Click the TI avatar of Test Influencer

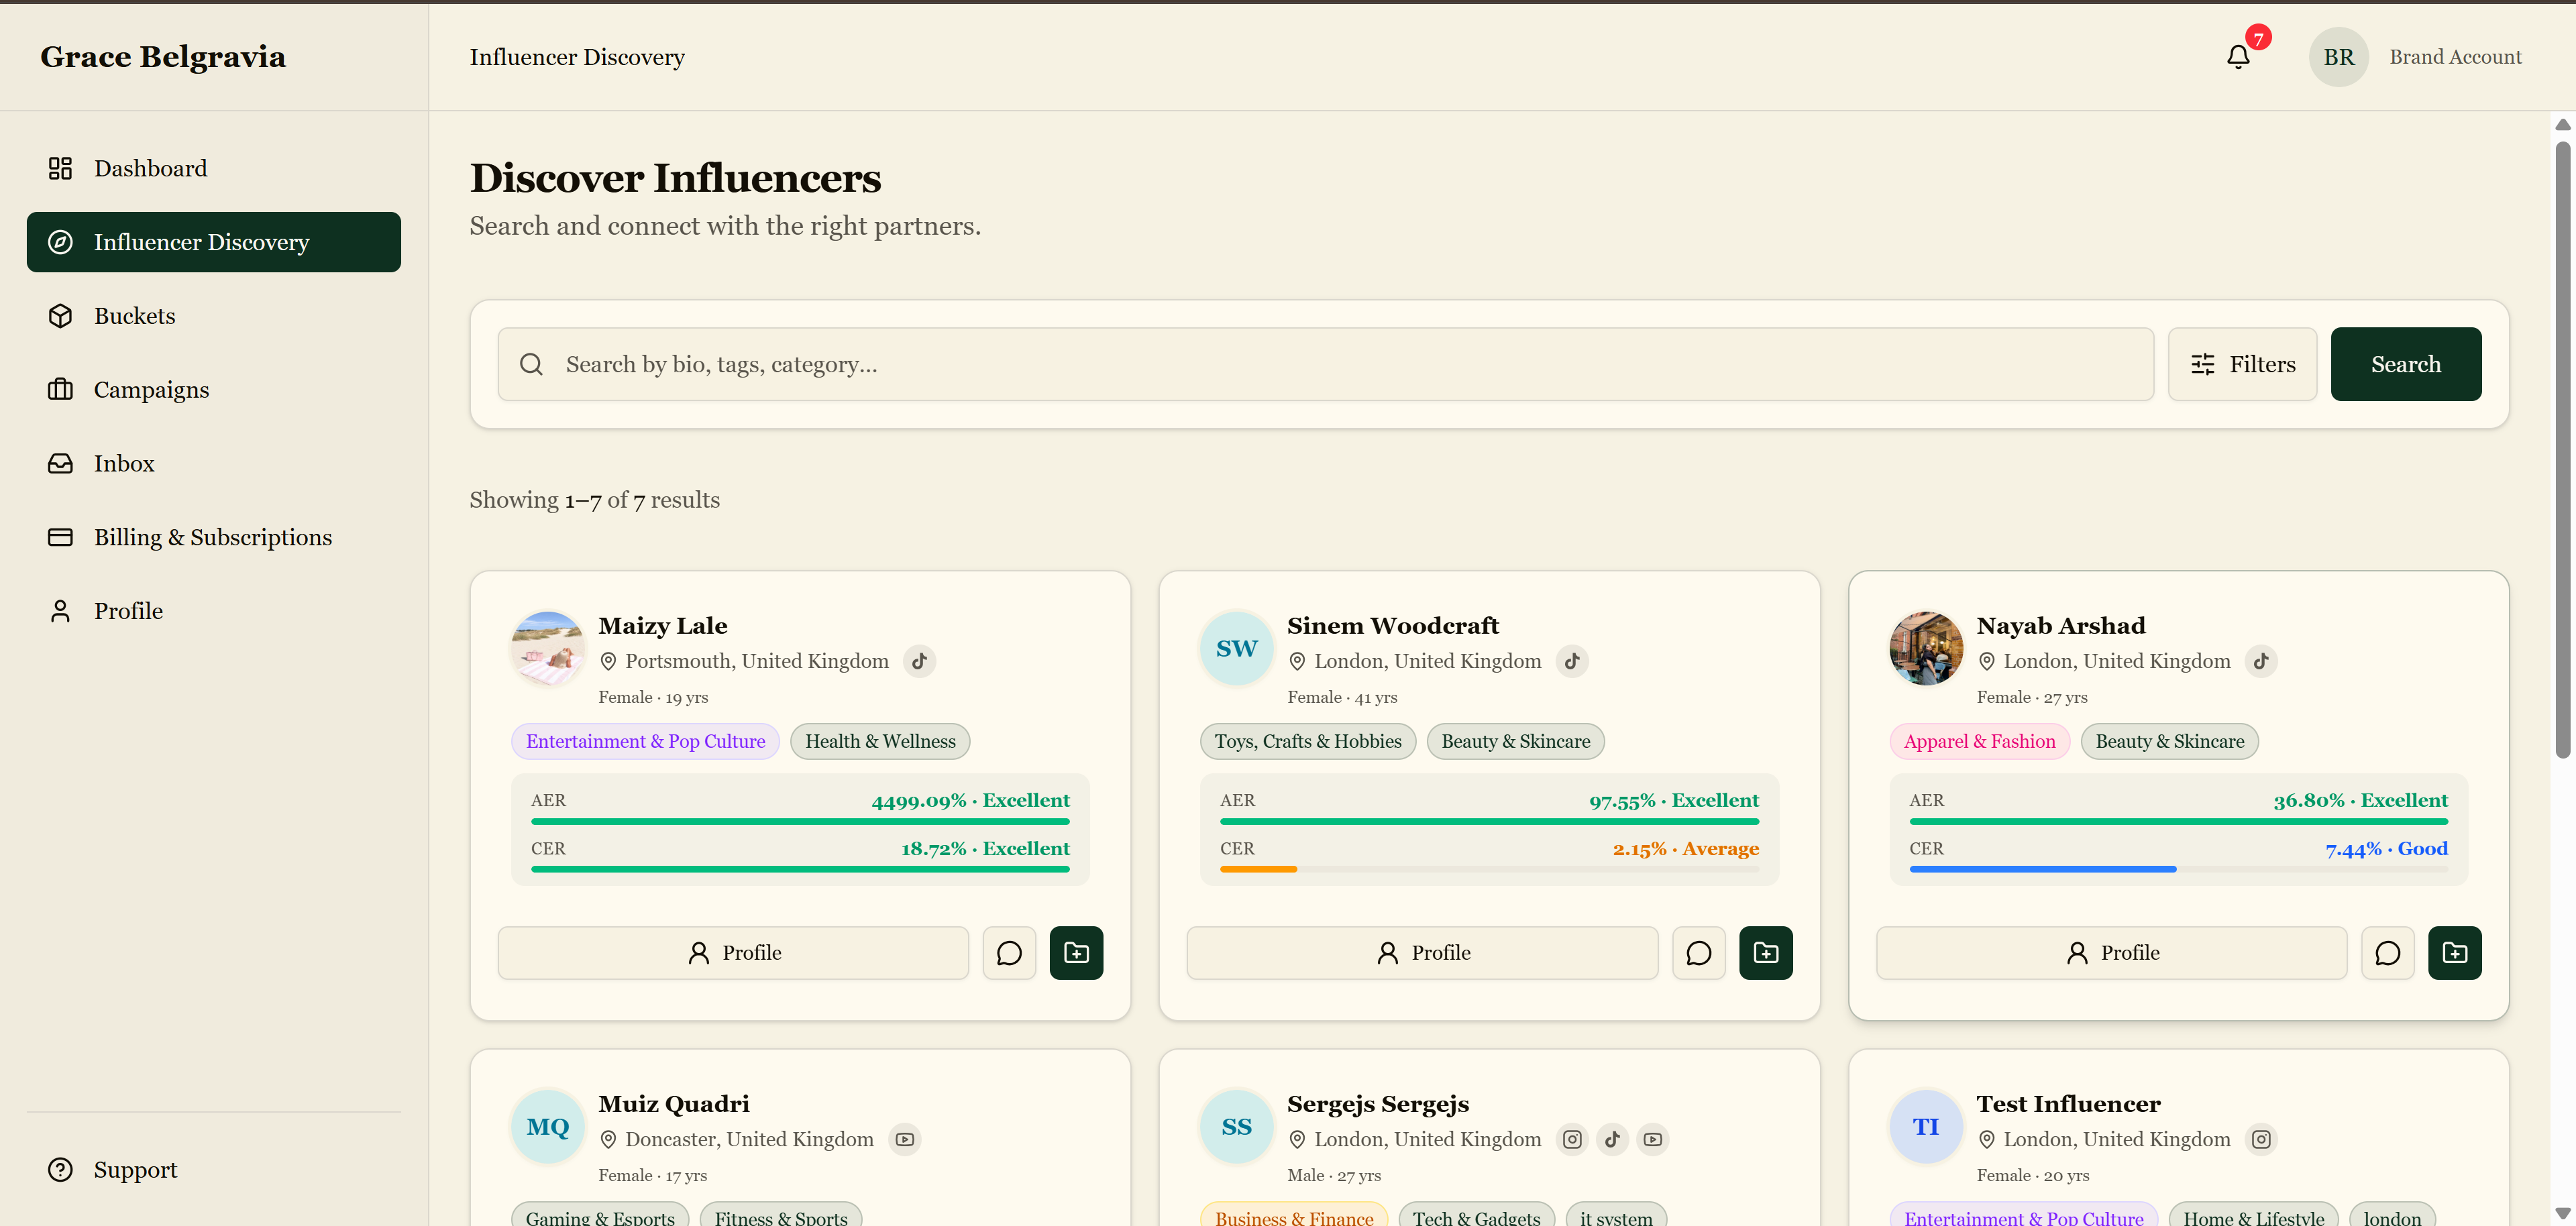tap(1925, 1126)
